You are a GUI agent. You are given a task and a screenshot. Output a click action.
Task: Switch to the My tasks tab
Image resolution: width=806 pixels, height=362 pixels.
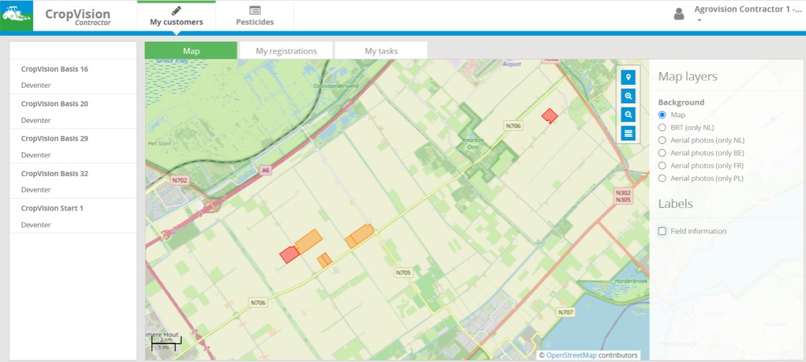click(382, 50)
